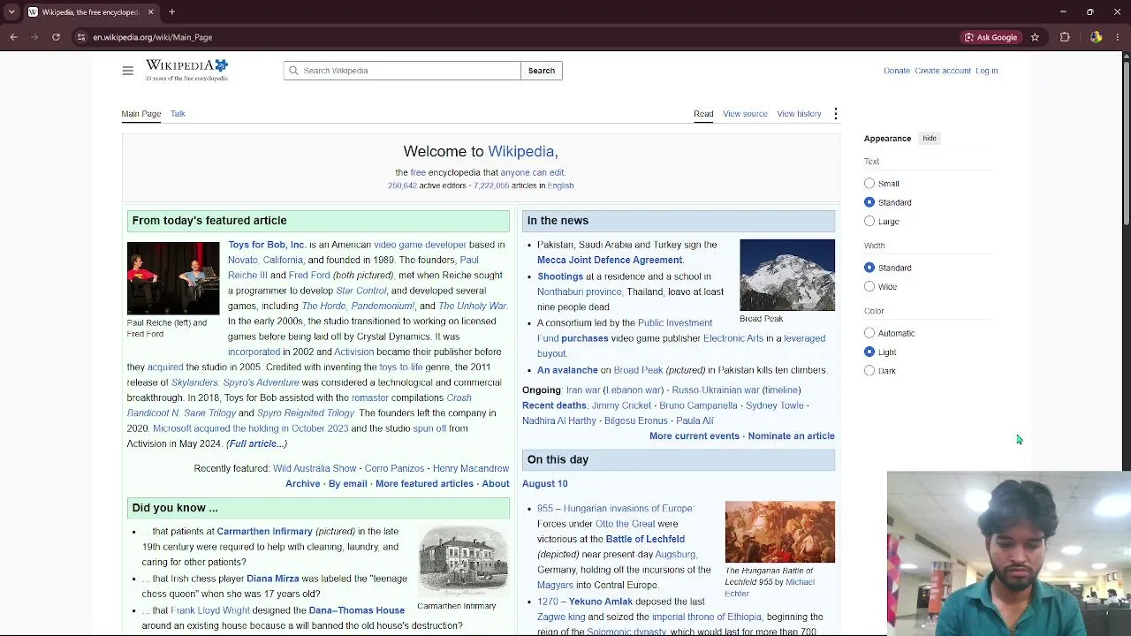Viewport: 1131px width, 636px height.
Task: Click the Wikipedia logo
Action: point(186,71)
